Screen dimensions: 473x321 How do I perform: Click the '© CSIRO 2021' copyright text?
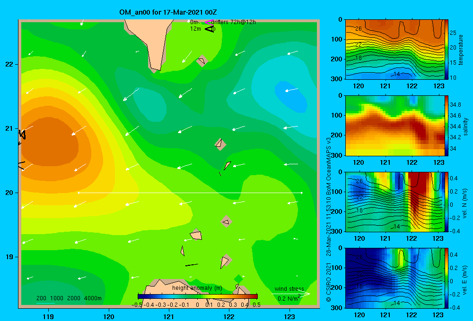click(329, 282)
